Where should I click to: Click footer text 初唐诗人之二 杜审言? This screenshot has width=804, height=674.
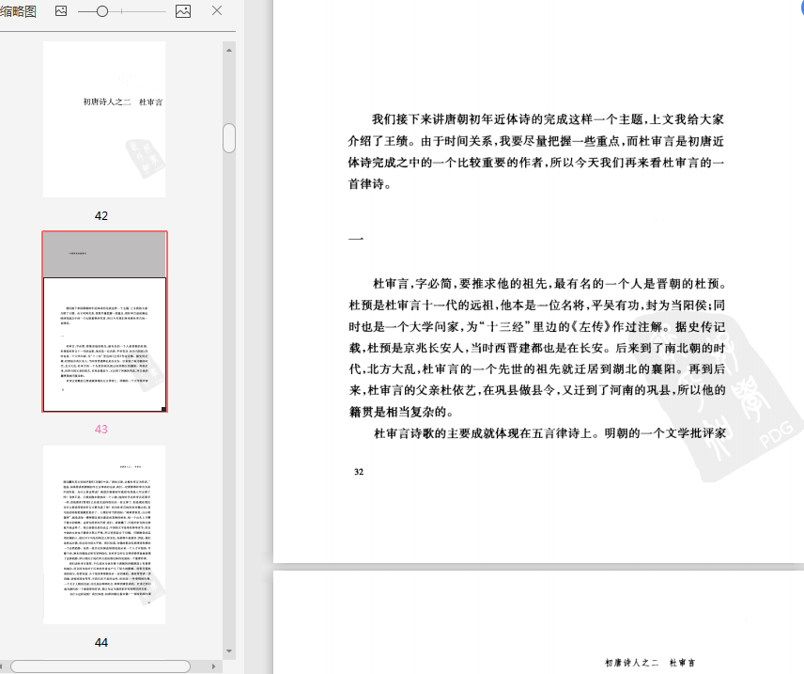(x=650, y=663)
